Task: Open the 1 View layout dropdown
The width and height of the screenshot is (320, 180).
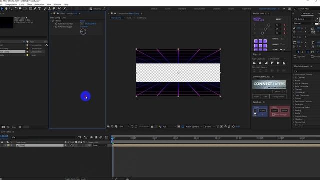Action: pyautogui.click(x=210, y=127)
